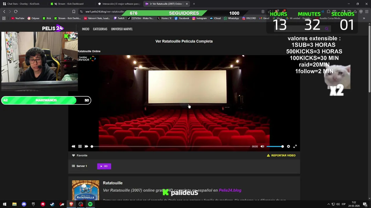Open Steam from taskbar
The image size is (371, 208).
pyautogui.click(x=52, y=204)
